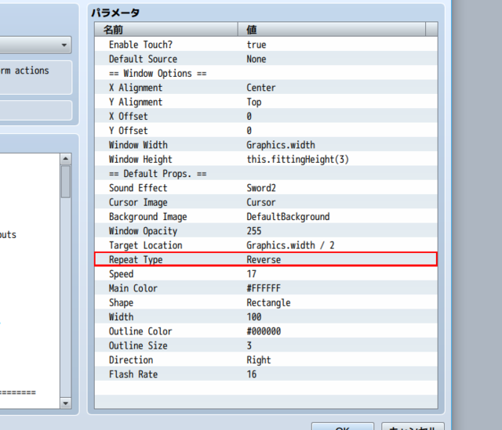Select the Background Image parameter row

click(x=266, y=216)
